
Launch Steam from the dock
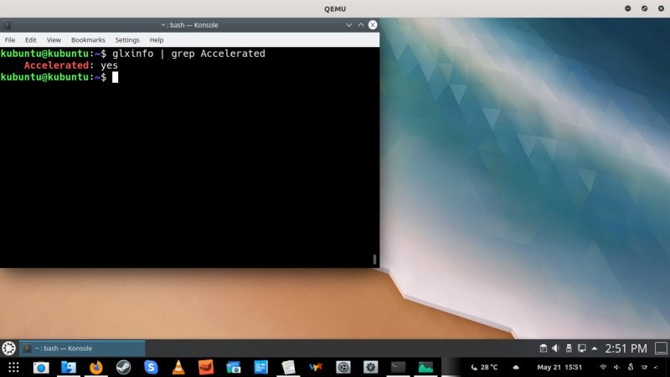point(123,367)
